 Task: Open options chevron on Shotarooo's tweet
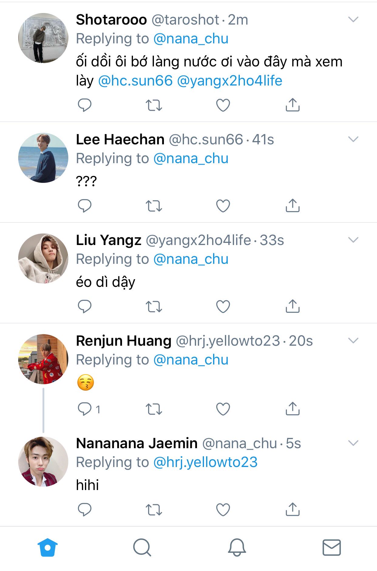click(x=353, y=20)
